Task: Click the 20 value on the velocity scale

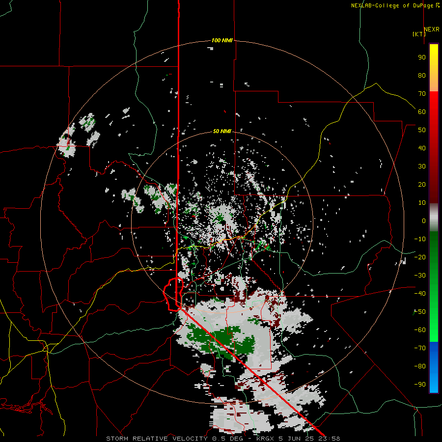Action: click(422, 184)
